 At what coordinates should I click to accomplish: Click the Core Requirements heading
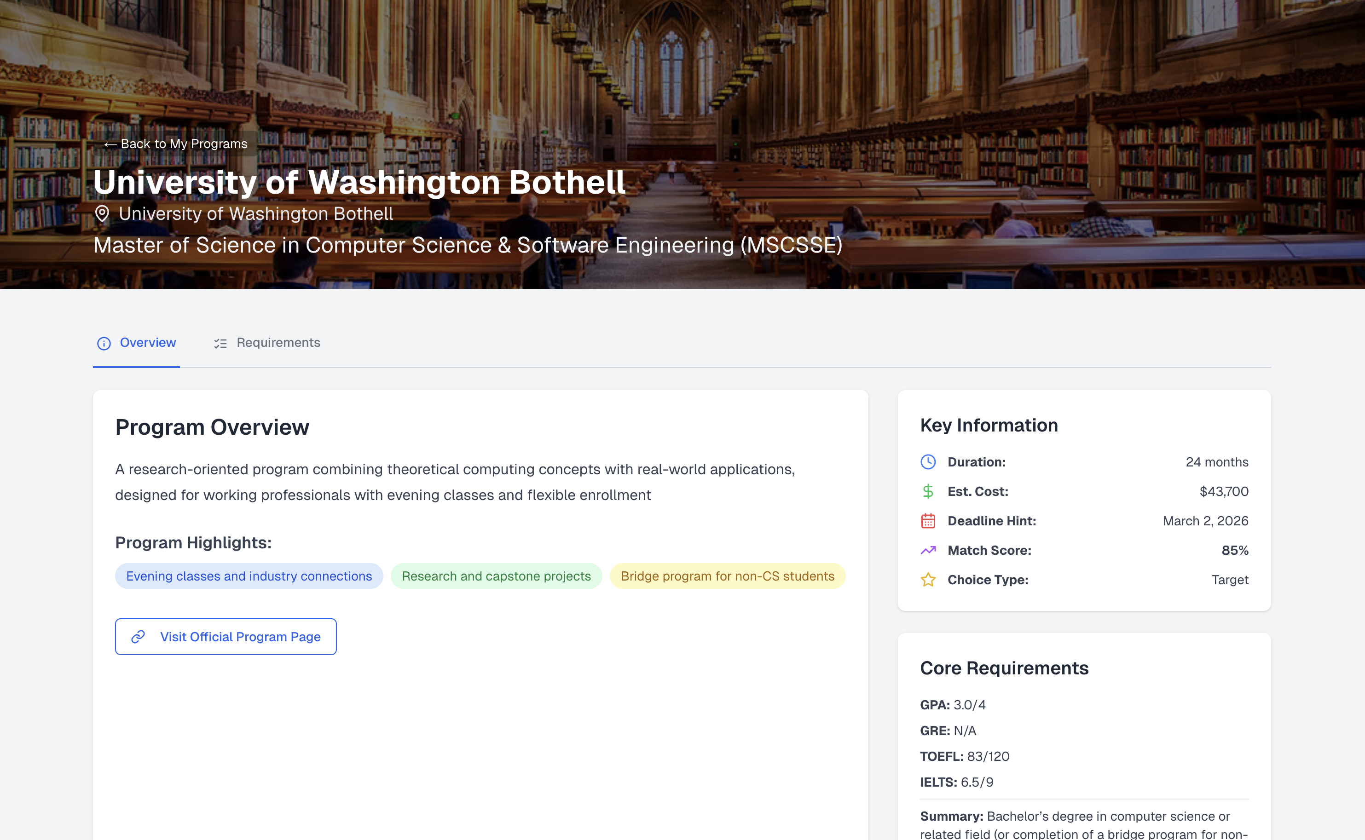pos(1004,668)
